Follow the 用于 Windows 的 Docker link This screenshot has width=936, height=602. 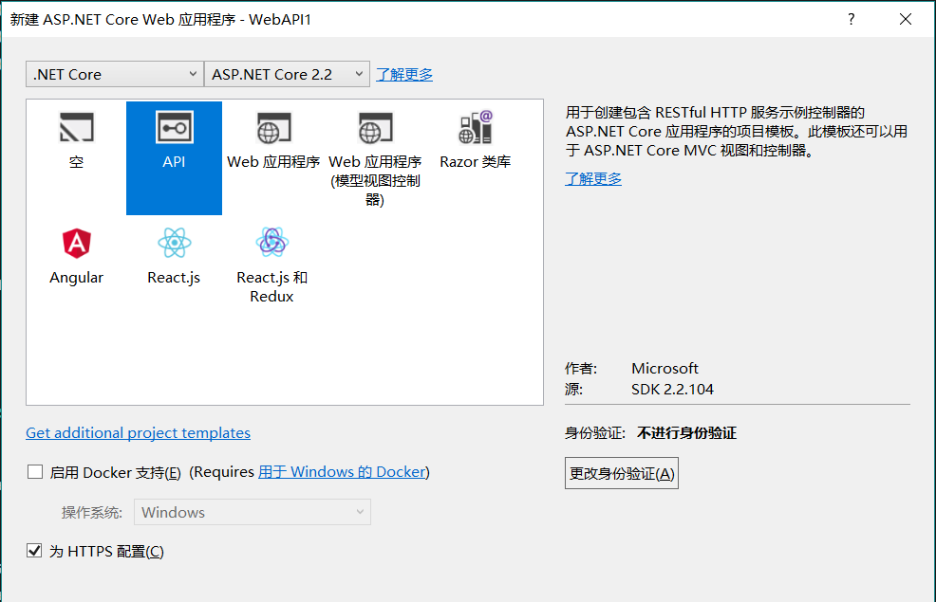point(342,472)
